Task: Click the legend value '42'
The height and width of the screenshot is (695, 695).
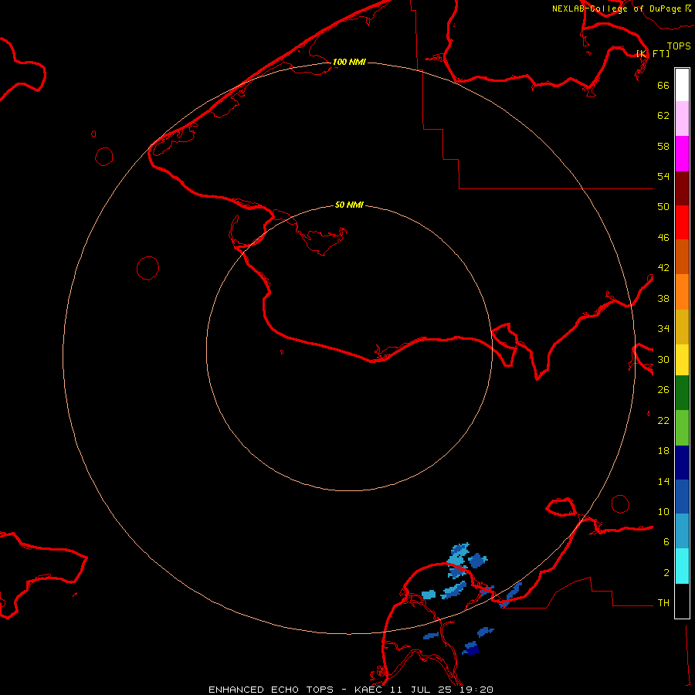Action: pyautogui.click(x=663, y=268)
